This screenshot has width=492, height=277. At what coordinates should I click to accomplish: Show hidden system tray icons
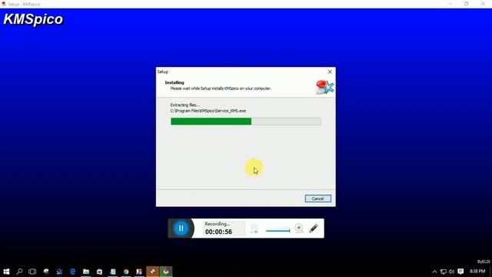pyautogui.click(x=434, y=272)
